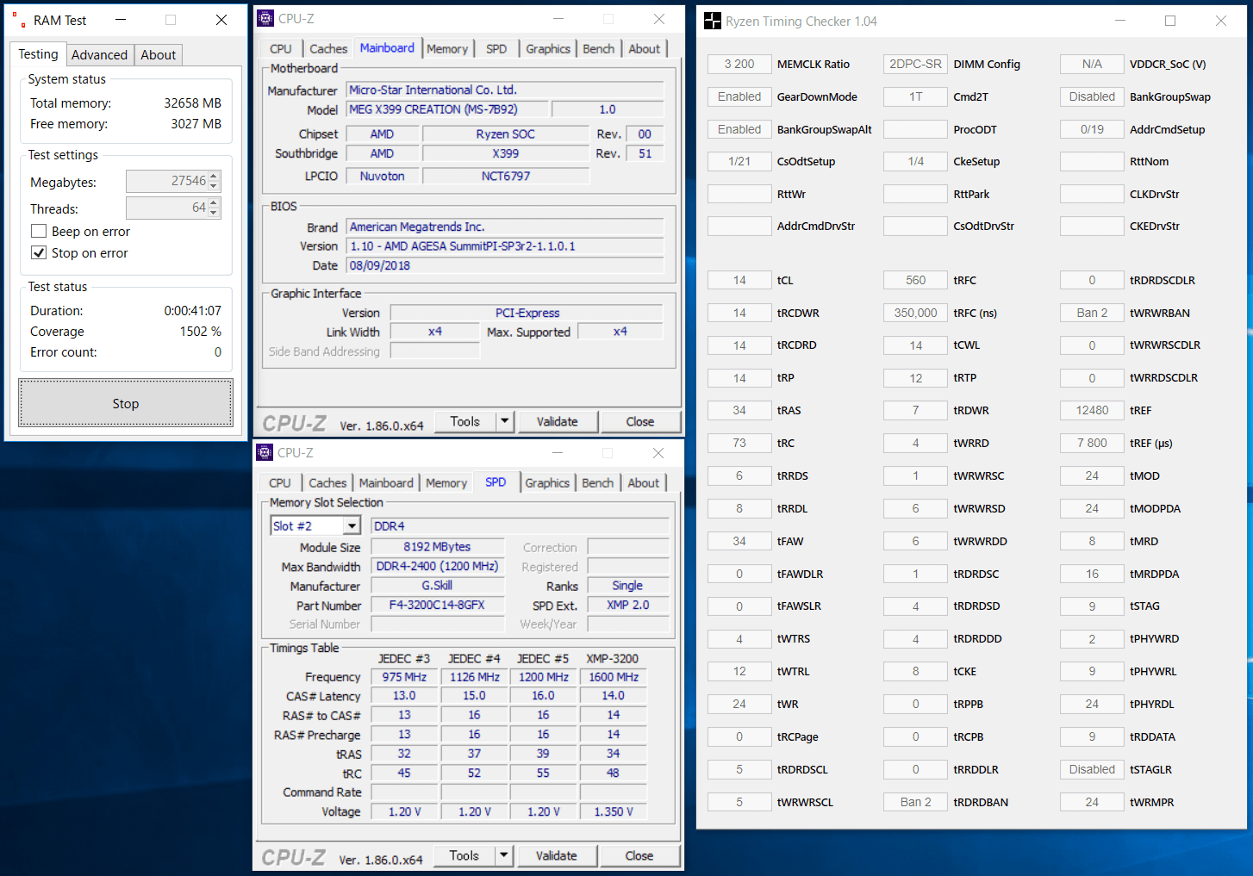Viewport: 1253px width, 876px height.
Task: Click the Ryzen Timing Checker title bar icon
Action: click(x=713, y=21)
